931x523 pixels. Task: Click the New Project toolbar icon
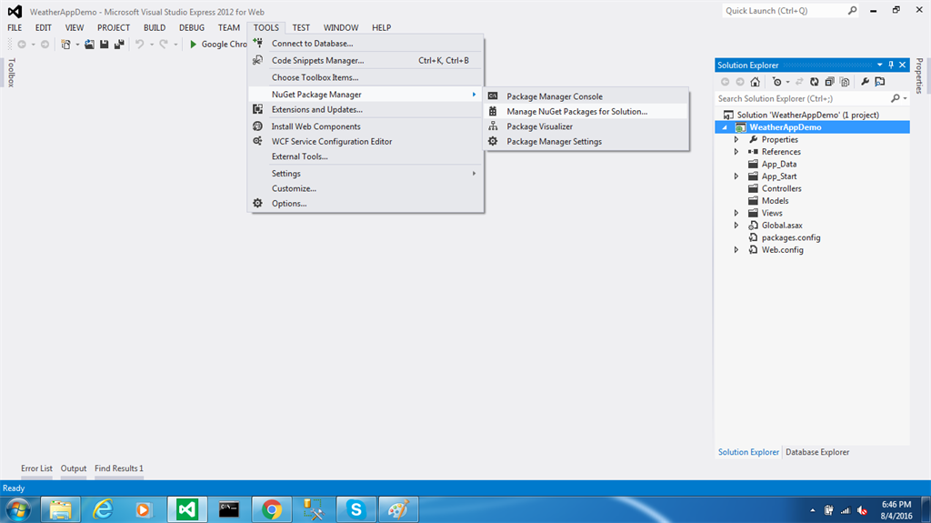(65, 45)
